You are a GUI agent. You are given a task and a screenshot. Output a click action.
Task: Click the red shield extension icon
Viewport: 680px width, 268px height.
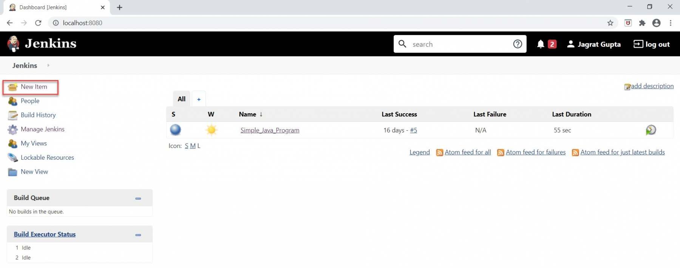628,23
